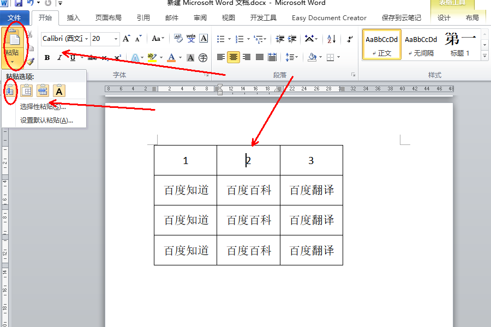The height and width of the screenshot is (327, 491).
Task: Switch to the 引用 (References) tab
Action: (x=143, y=18)
